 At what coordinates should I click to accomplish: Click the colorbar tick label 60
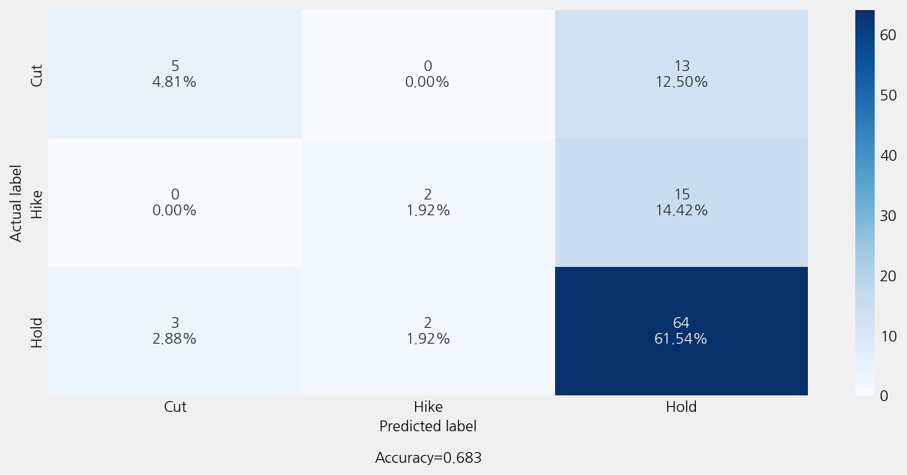click(888, 34)
